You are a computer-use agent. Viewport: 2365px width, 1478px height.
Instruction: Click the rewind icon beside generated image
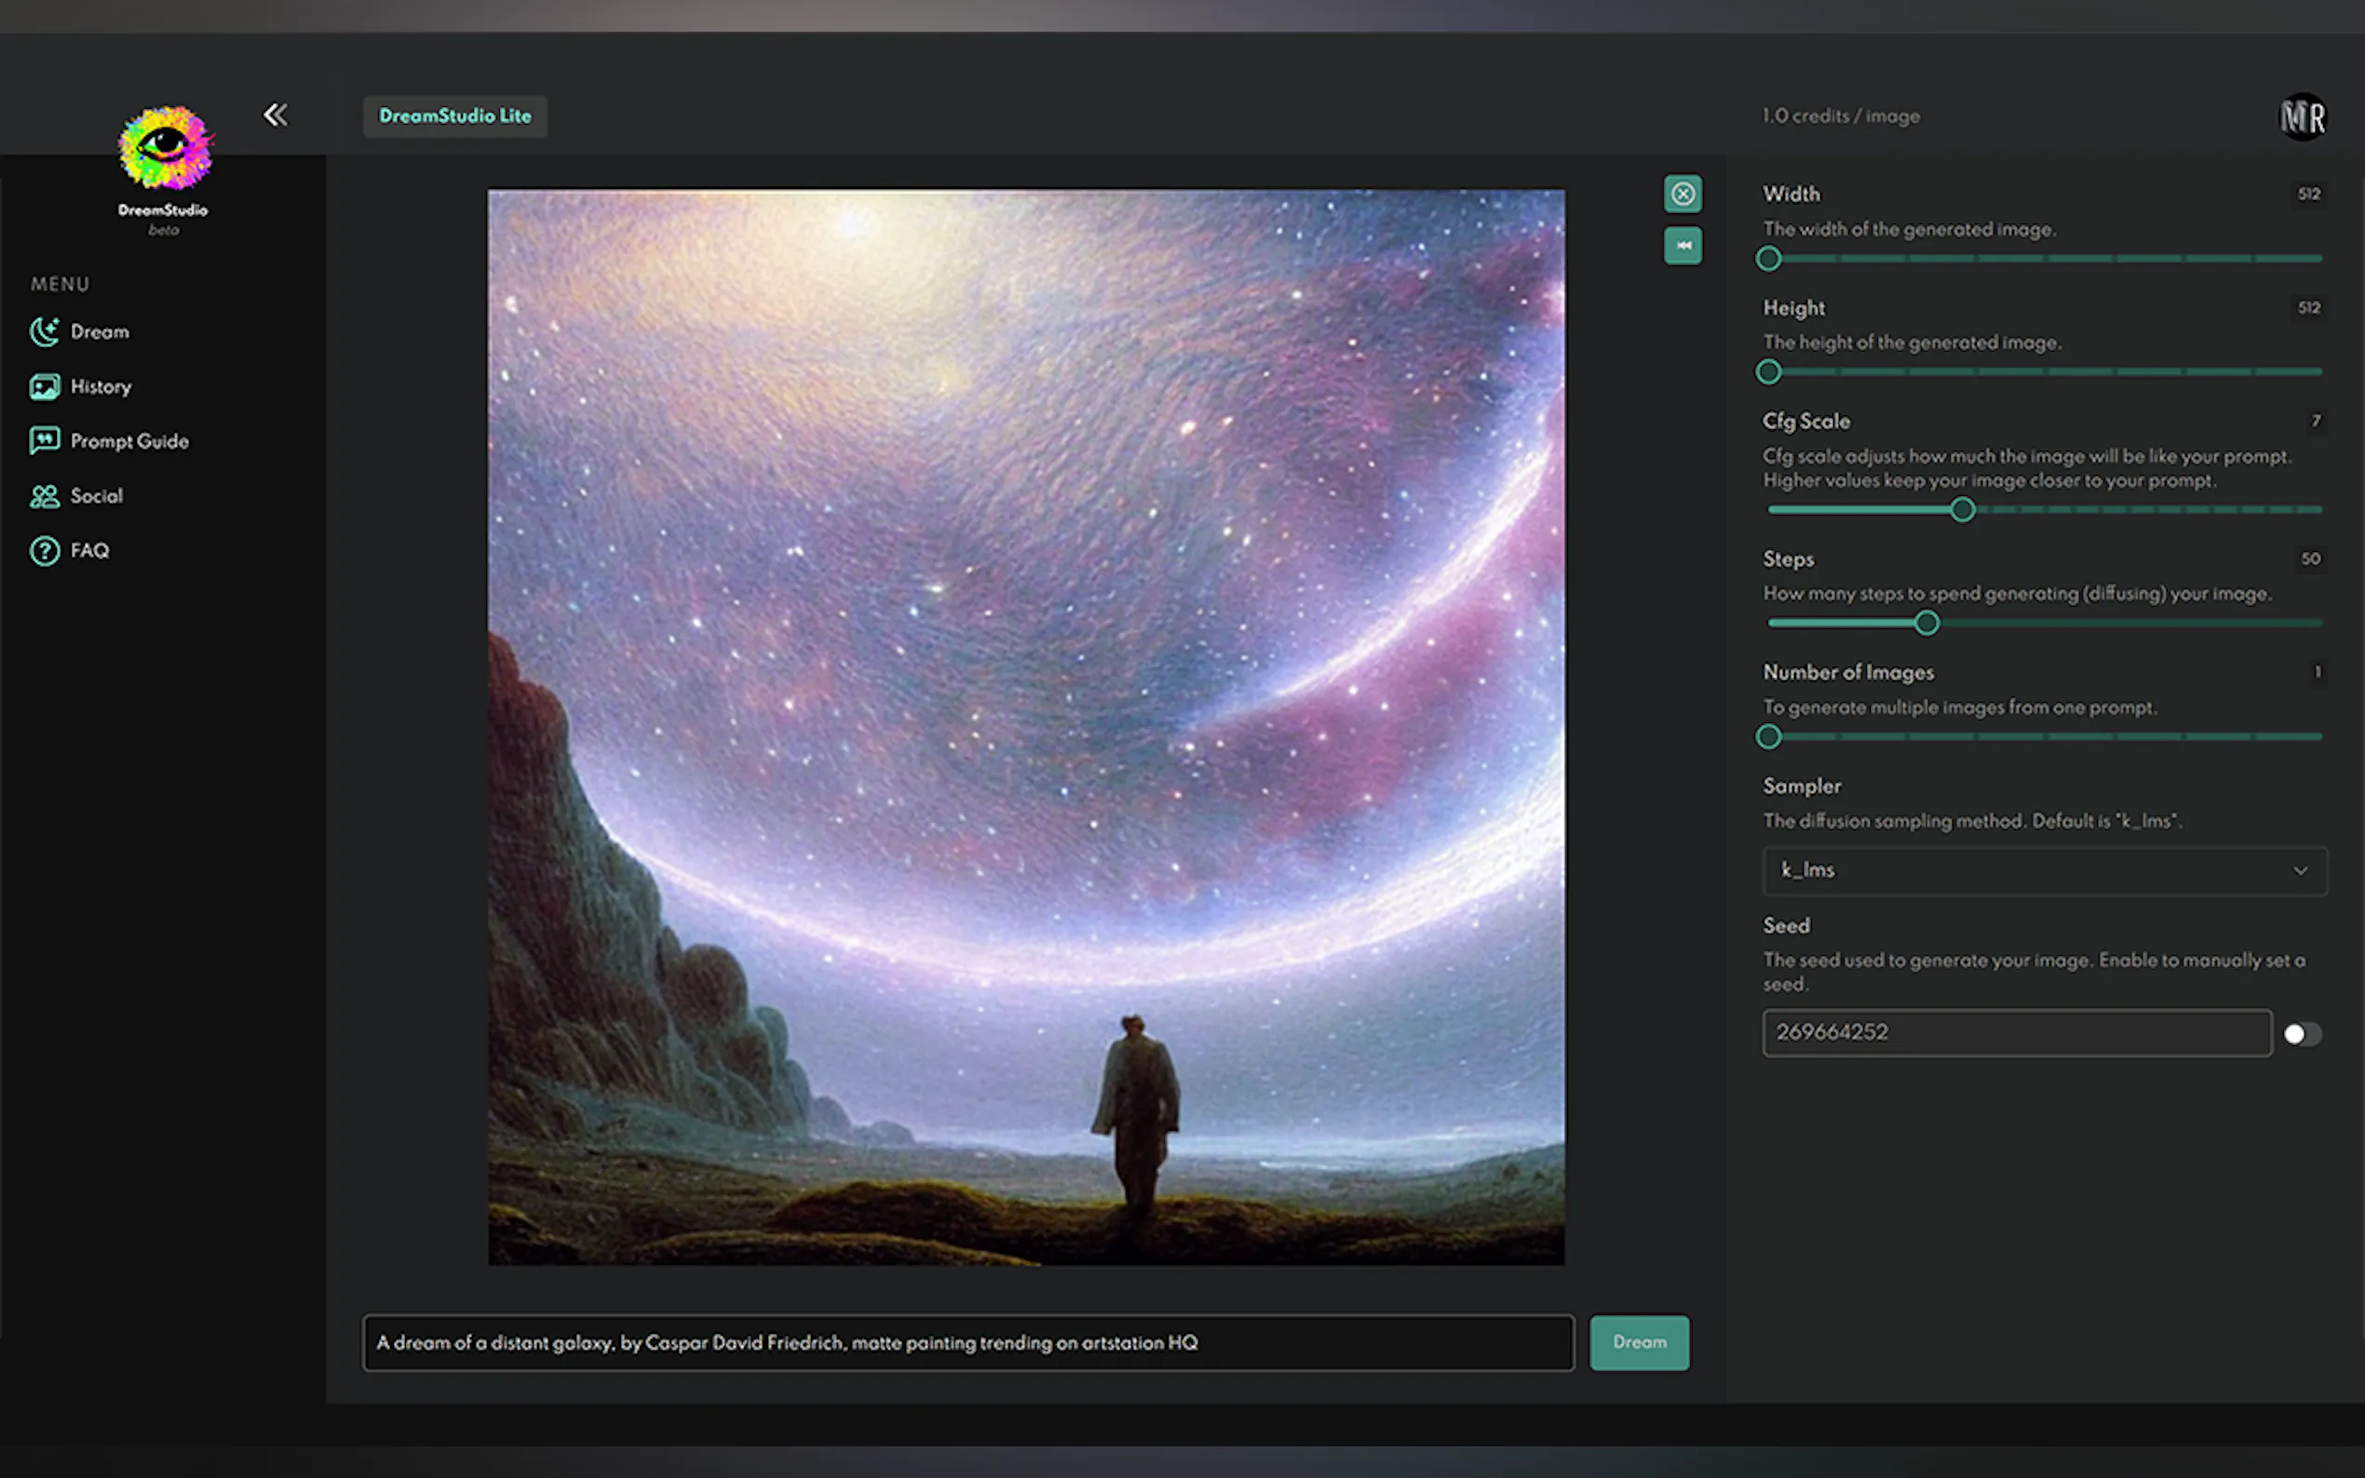(x=1683, y=246)
